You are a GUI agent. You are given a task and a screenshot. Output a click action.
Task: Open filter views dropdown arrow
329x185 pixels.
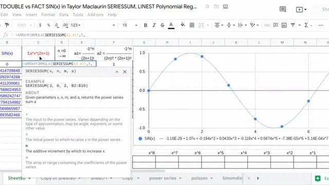(x=300, y=25)
